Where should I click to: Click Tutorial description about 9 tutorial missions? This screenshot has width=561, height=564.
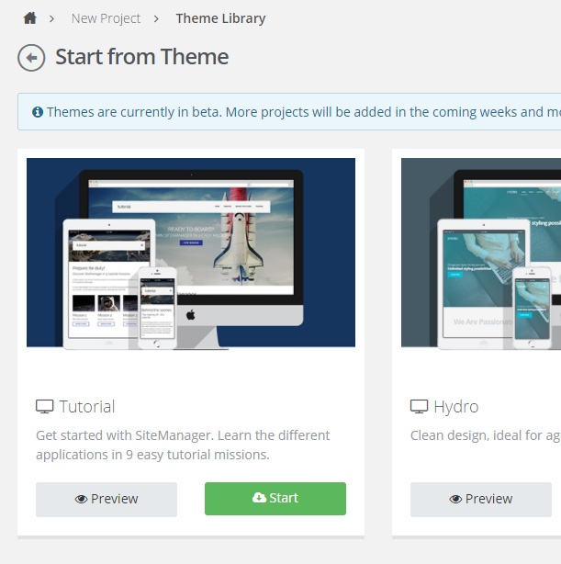[183, 445]
